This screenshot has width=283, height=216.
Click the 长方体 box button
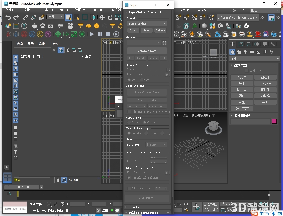pyautogui.click(x=242, y=77)
